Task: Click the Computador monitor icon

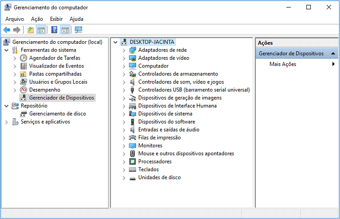Action: click(x=132, y=66)
